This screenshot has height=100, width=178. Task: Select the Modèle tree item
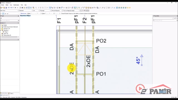pyautogui.click(x=5, y=25)
